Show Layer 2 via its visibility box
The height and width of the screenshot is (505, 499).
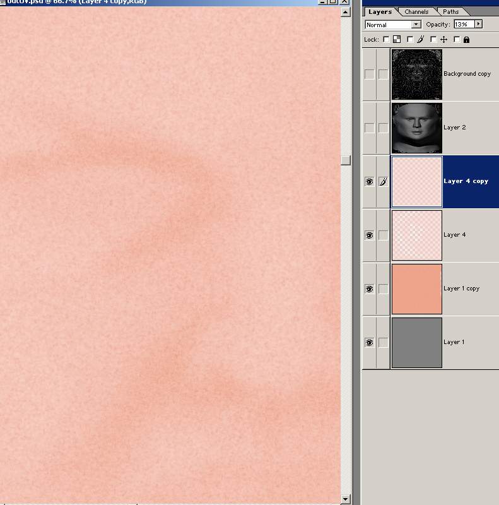click(x=370, y=128)
